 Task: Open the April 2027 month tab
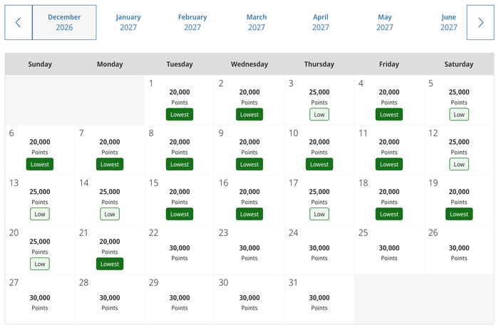point(321,22)
